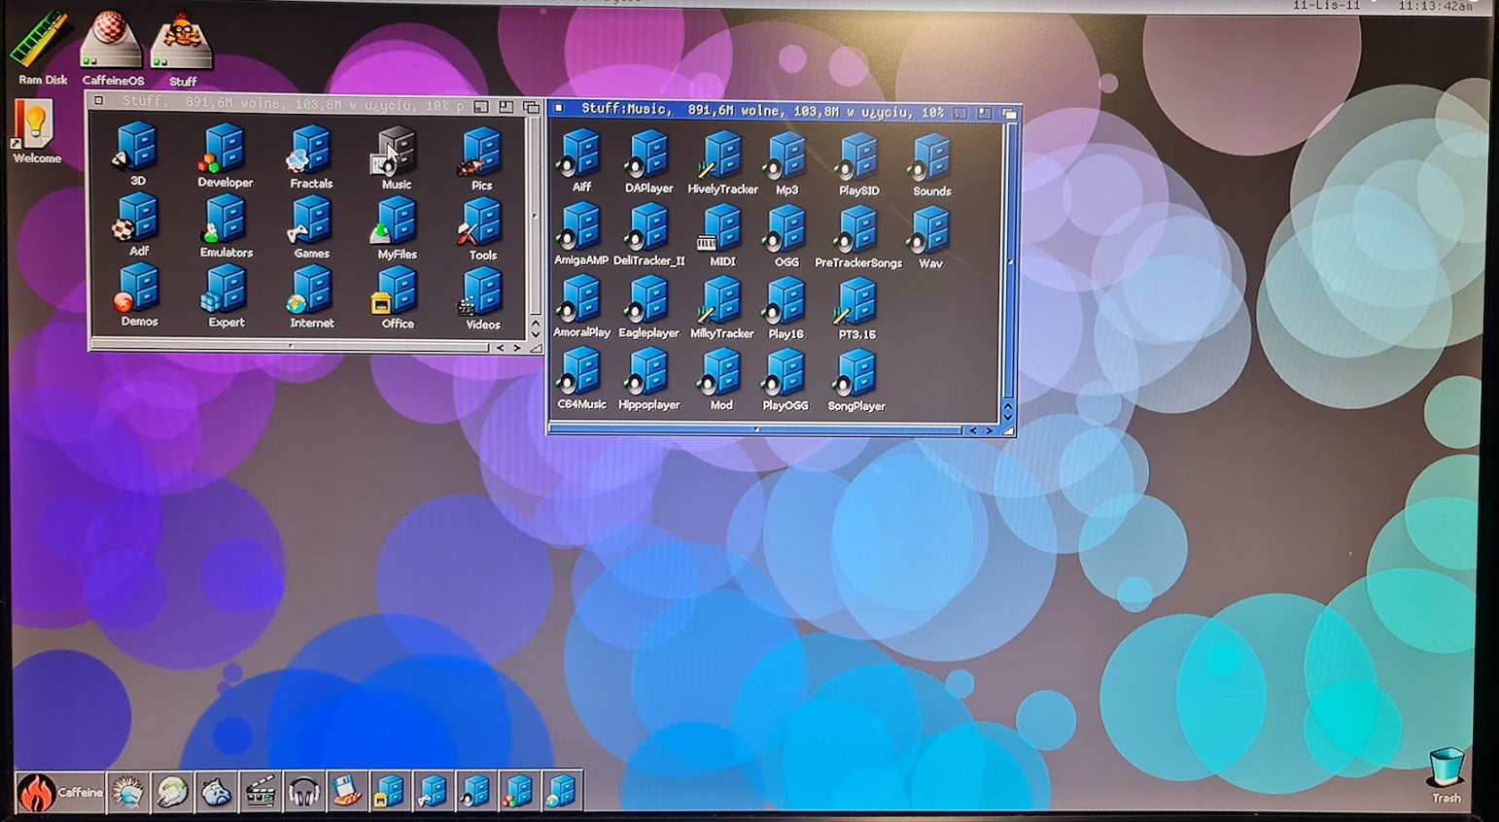The width and height of the screenshot is (1499, 822).
Task: Open the MilkyTracker drawer in Stuff:Music
Action: click(x=721, y=303)
